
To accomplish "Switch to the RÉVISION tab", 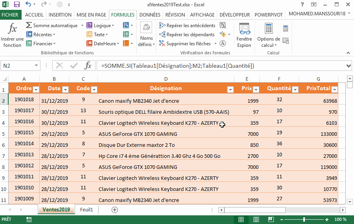I will click(175, 15).
